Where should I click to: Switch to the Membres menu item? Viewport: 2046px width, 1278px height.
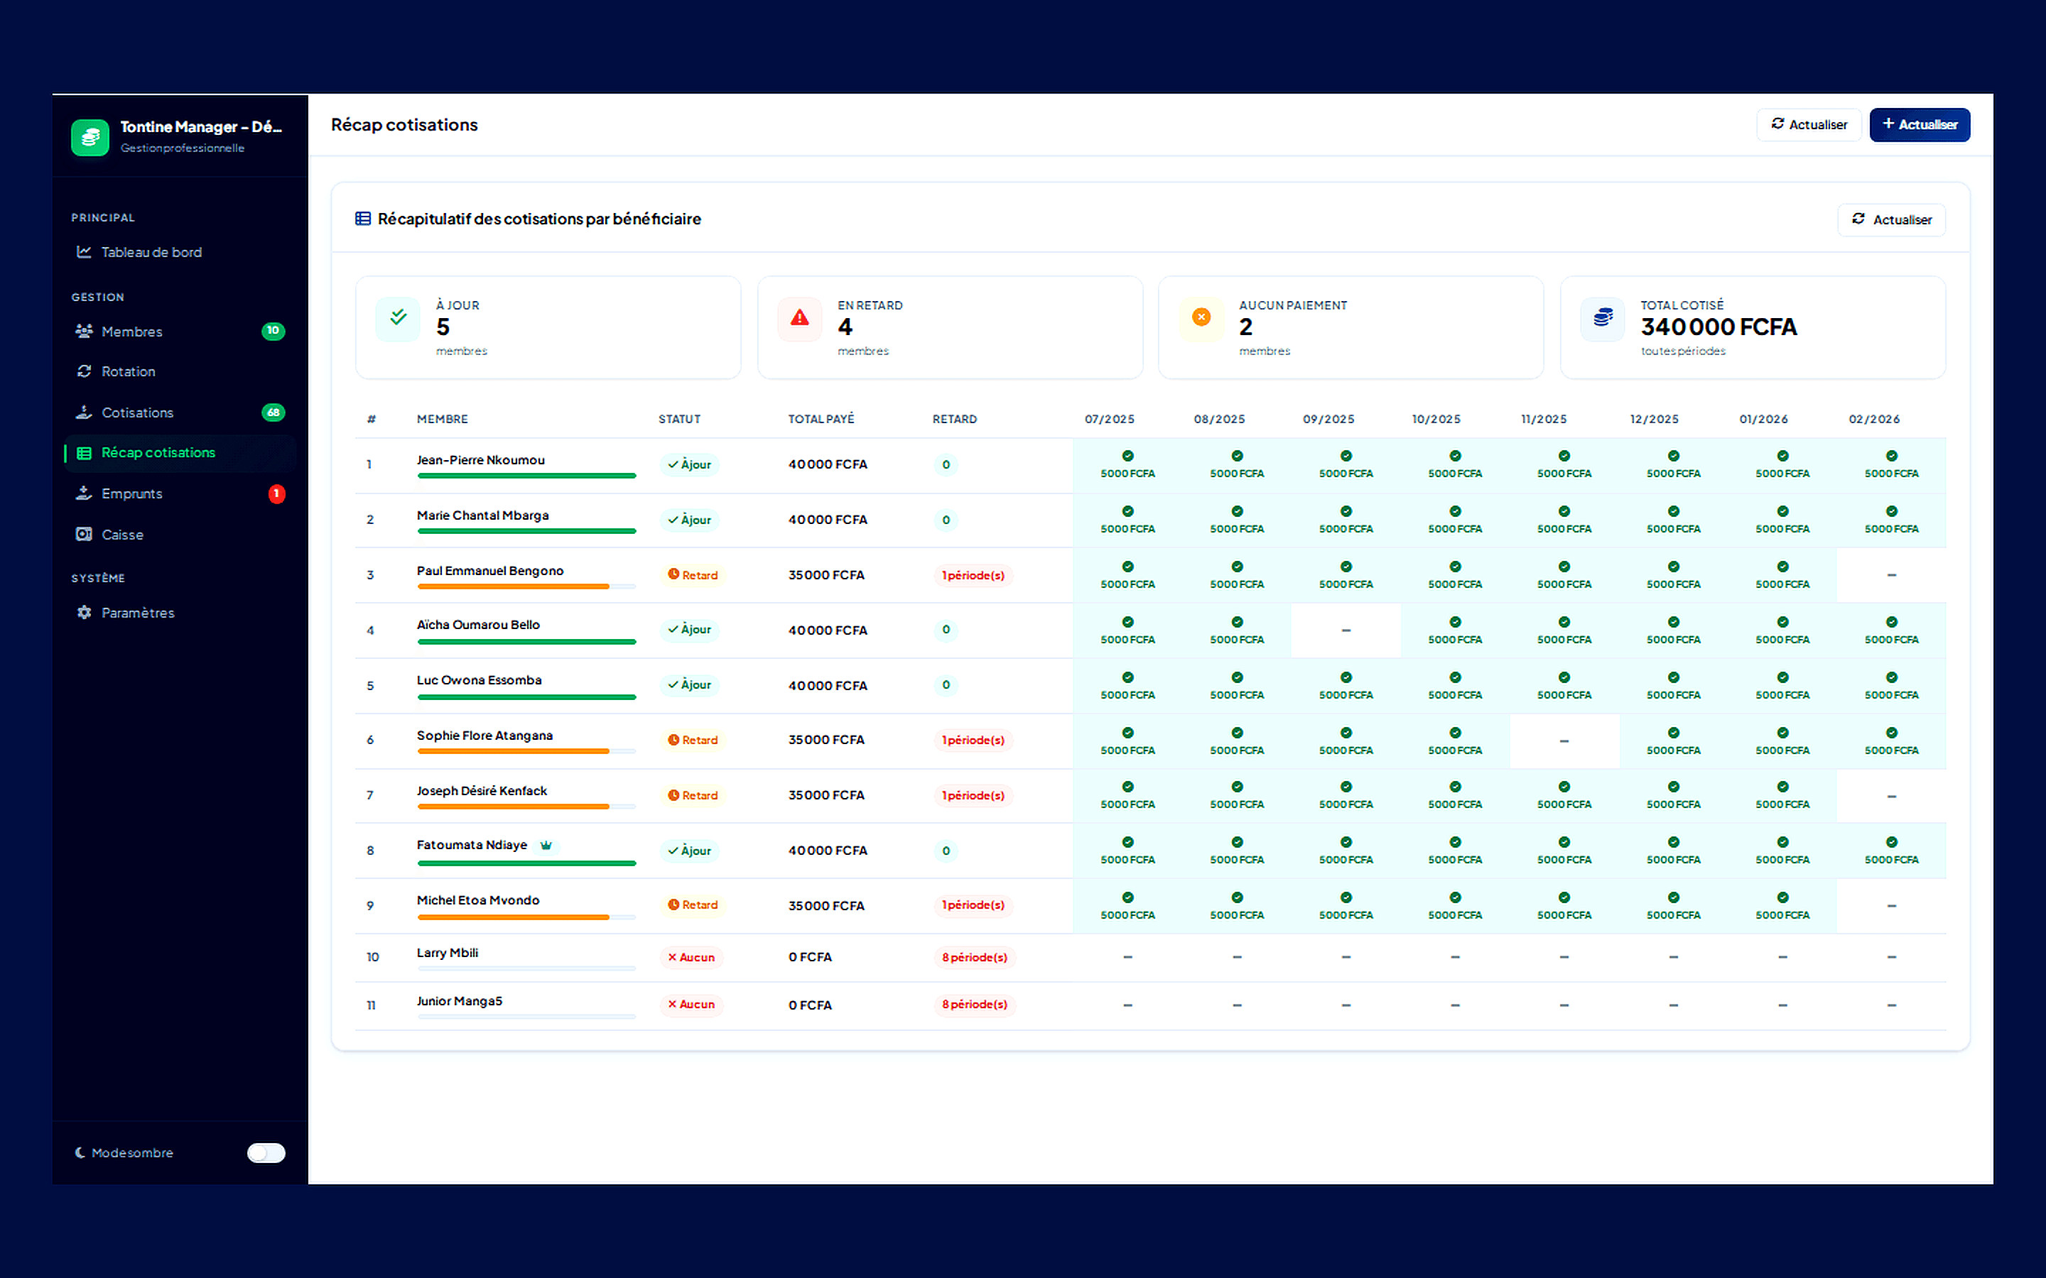[x=132, y=330]
